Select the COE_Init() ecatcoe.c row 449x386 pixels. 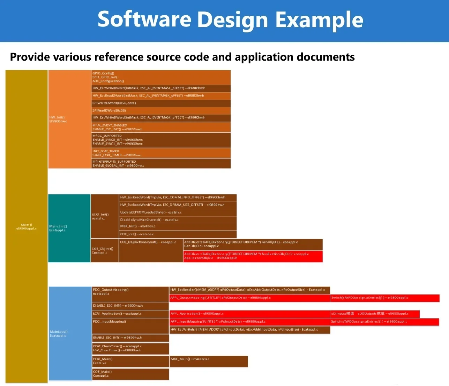[x=178, y=234]
